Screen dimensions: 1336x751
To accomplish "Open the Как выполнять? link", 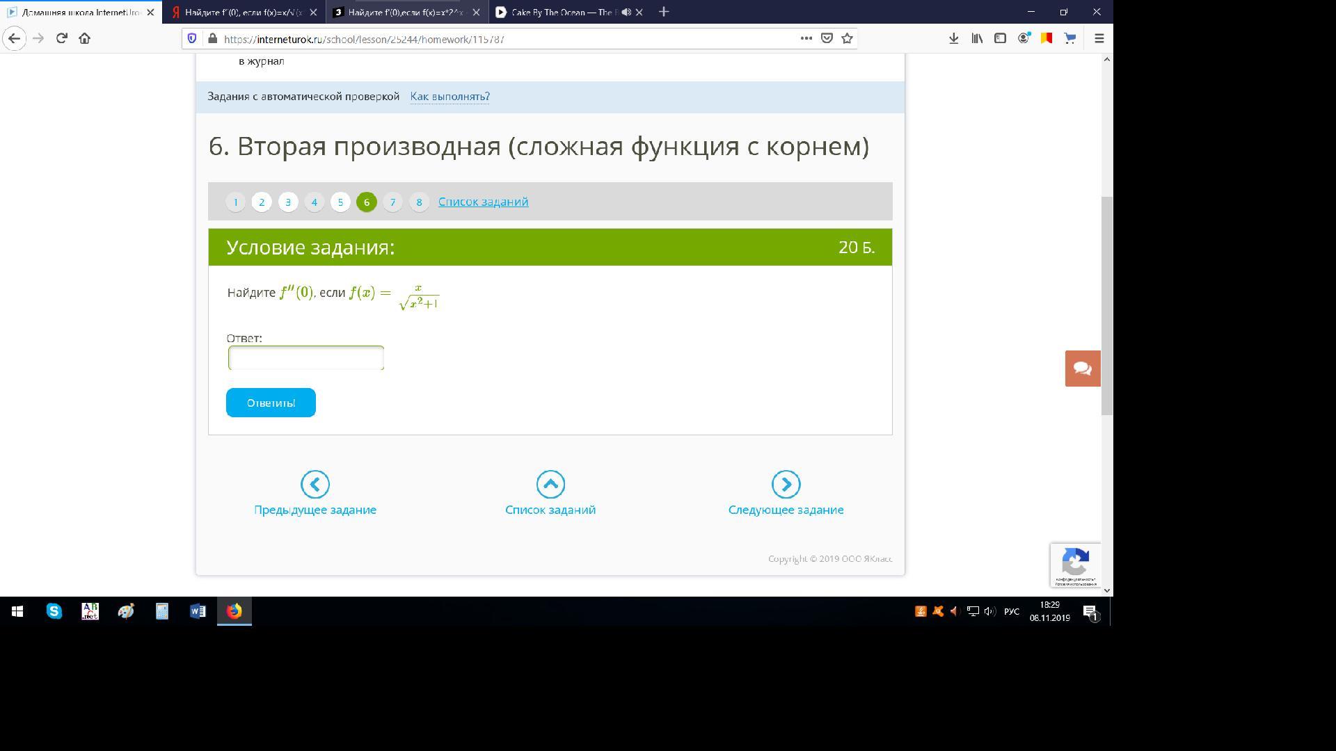I will tap(450, 96).
